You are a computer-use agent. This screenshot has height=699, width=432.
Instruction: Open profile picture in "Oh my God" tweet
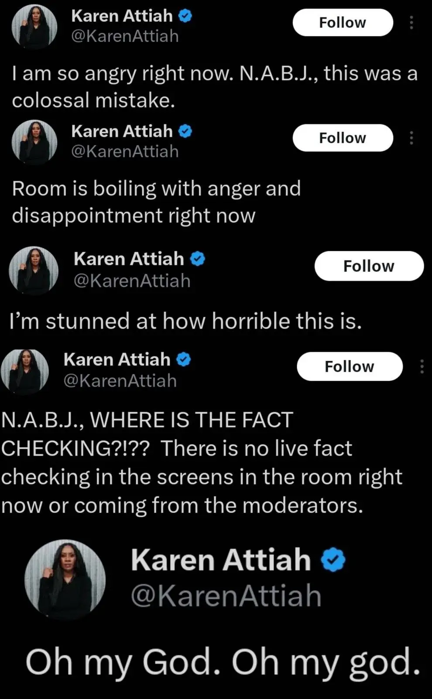tap(65, 579)
